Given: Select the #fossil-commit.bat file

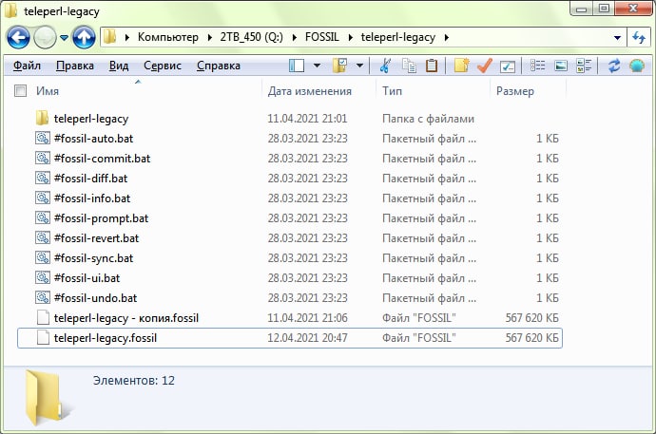Looking at the screenshot, I should pyautogui.click(x=290, y=159).
